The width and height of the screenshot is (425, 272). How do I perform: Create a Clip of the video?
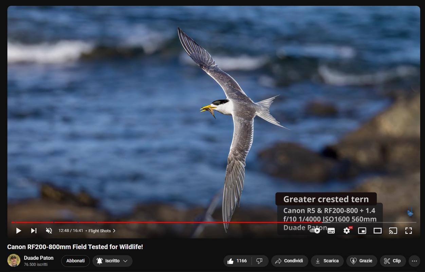[393, 261]
